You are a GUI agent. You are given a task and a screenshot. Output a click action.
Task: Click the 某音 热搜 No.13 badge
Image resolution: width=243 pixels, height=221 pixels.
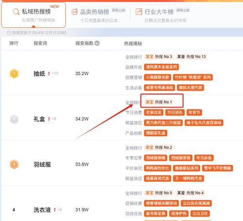tap(191, 57)
